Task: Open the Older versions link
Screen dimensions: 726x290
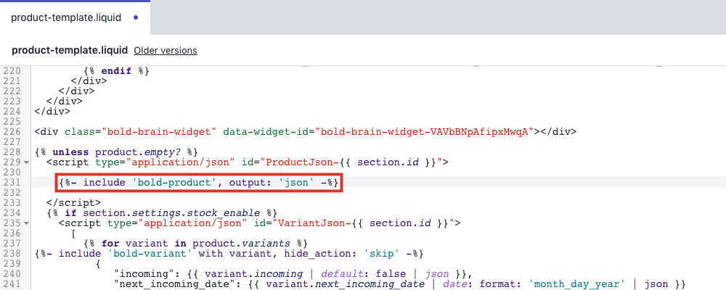Action: pos(166,51)
